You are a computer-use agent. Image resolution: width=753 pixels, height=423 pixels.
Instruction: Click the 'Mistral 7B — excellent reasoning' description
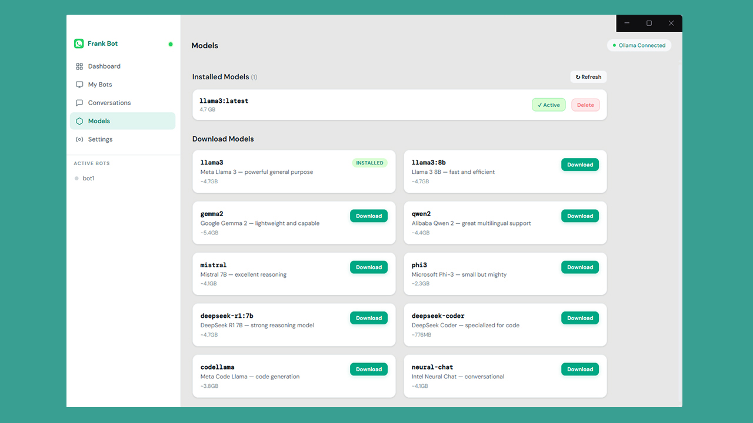tap(244, 274)
